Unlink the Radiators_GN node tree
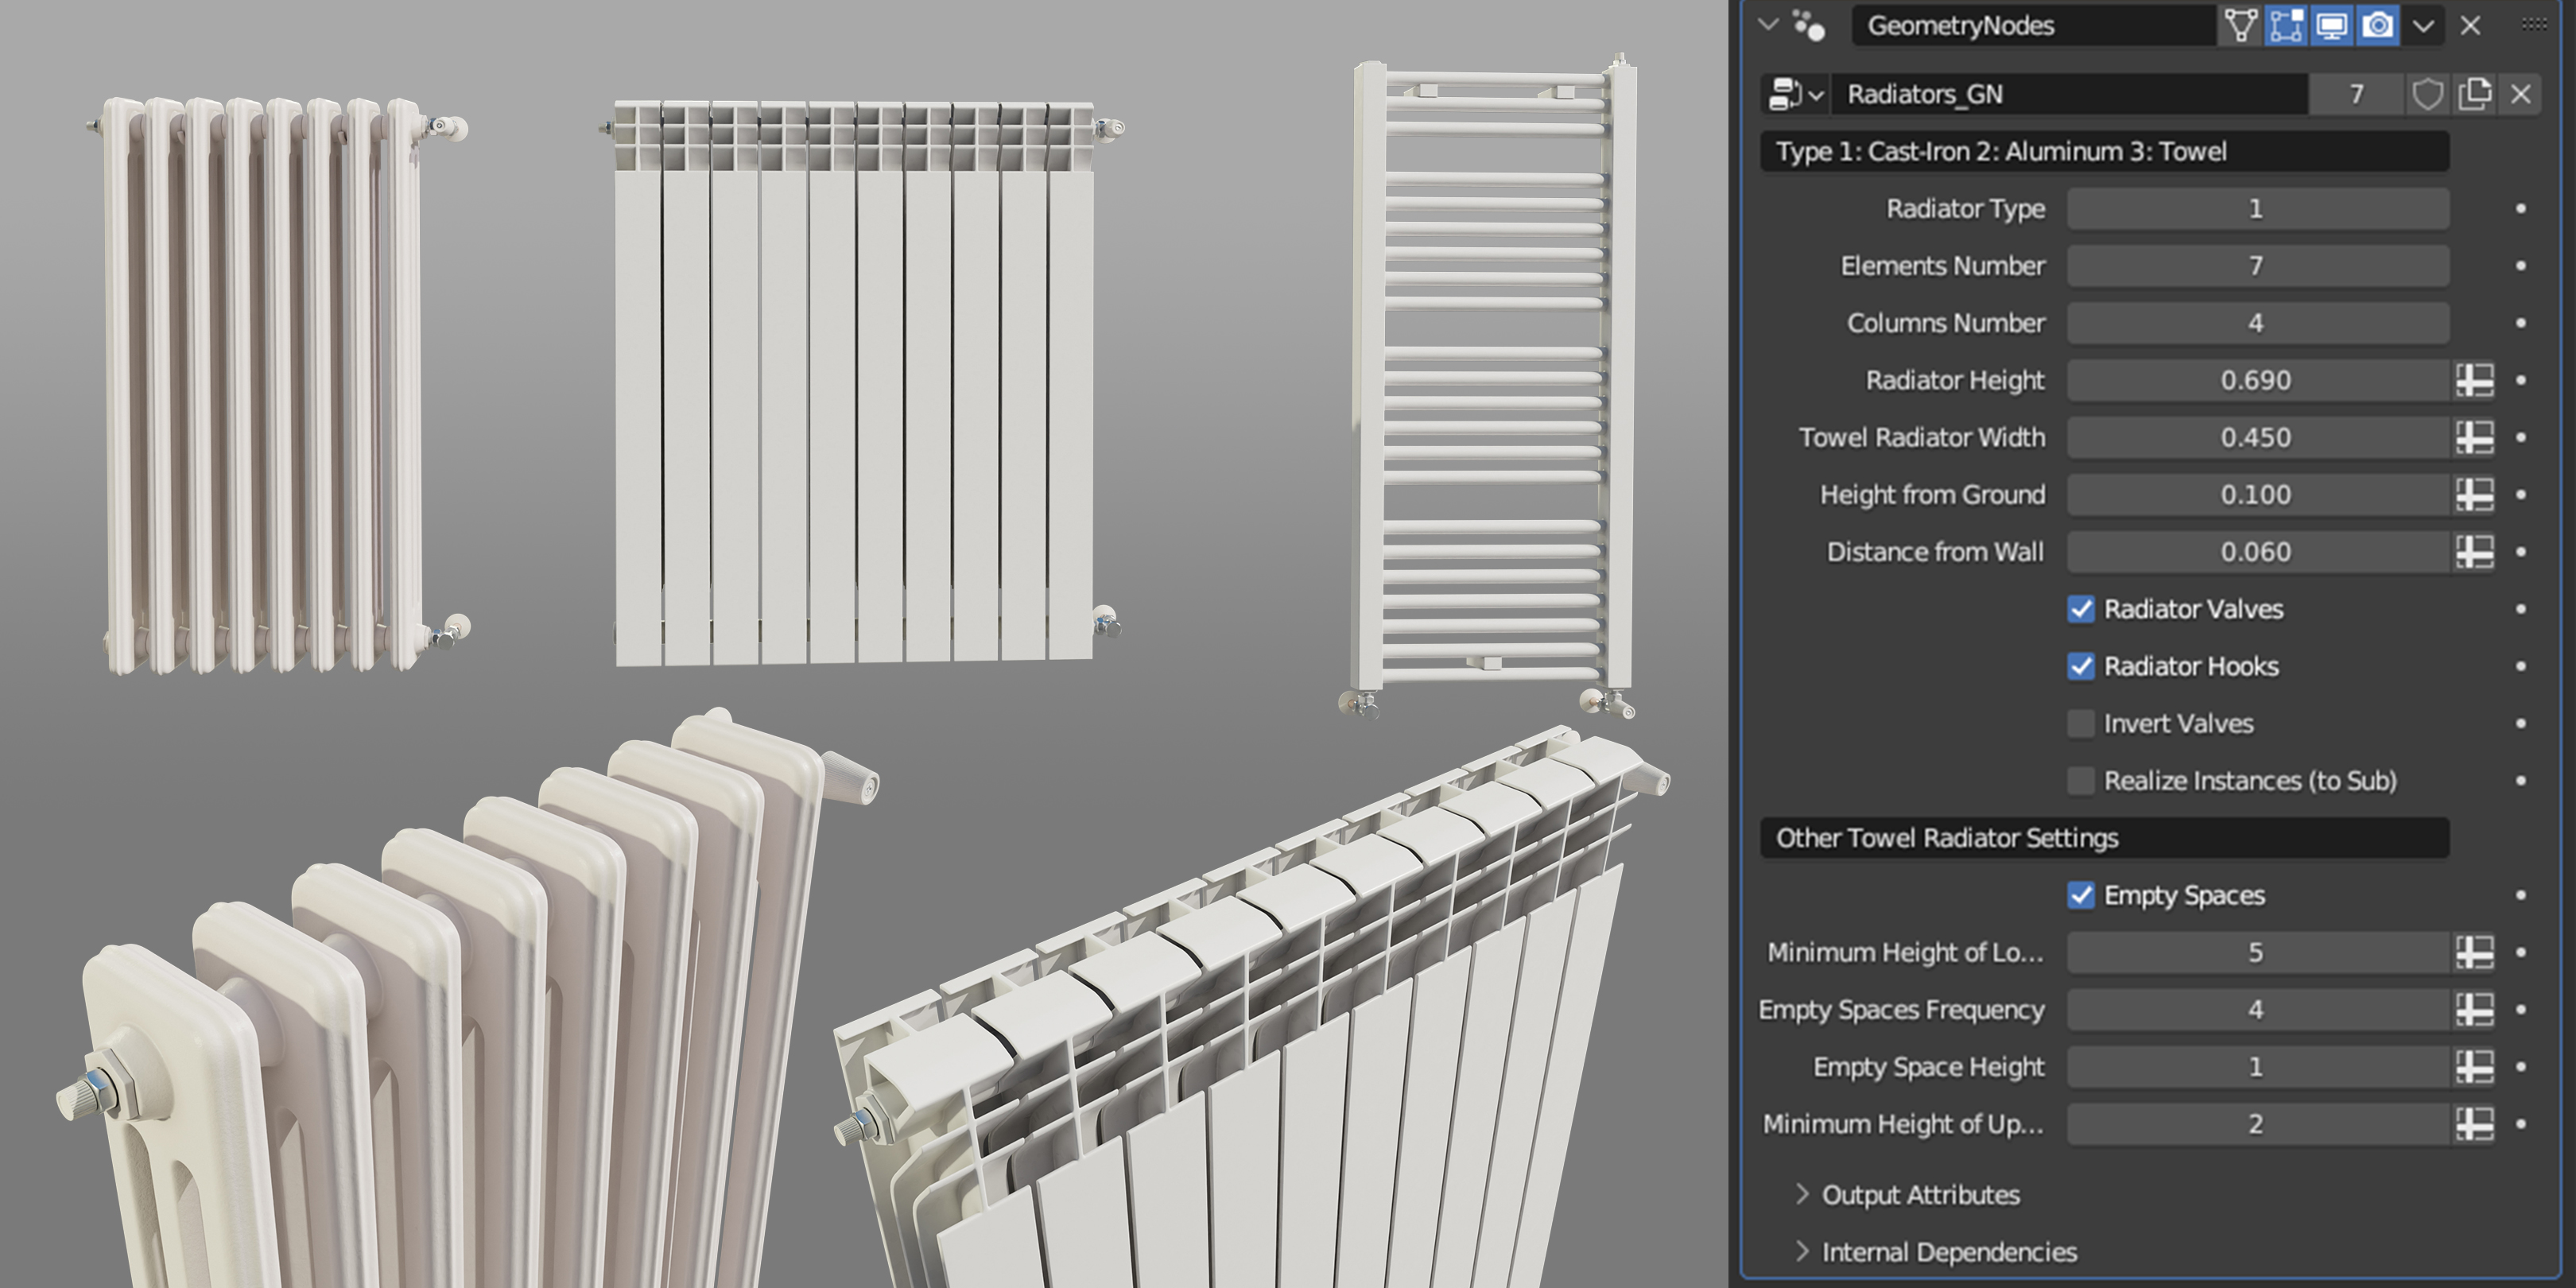The image size is (2576, 1288). pyautogui.click(x=2521, y=94)
